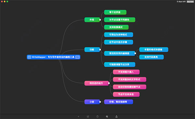Collapse the 待改进的地方 branch dot
195x119 pixels.
click(x=109, y=83)
